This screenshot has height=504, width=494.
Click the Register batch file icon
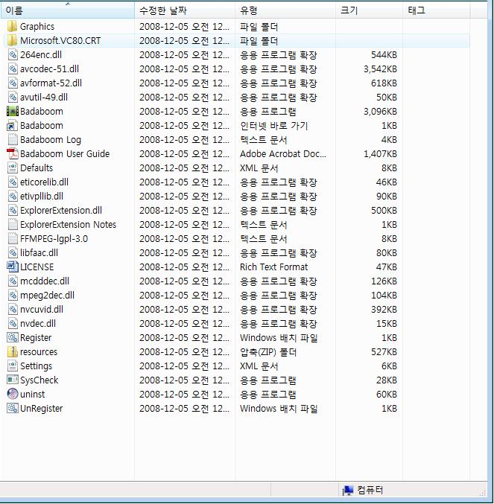[x=13, y=337]
